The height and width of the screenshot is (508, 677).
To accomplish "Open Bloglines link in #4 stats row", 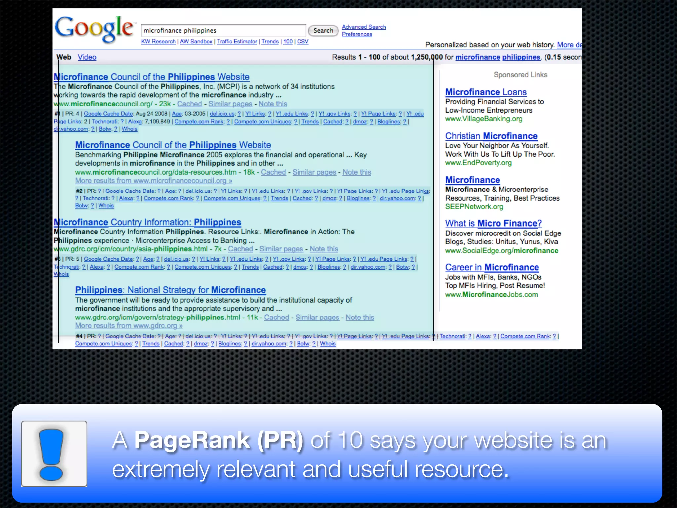I will point(230,344).
